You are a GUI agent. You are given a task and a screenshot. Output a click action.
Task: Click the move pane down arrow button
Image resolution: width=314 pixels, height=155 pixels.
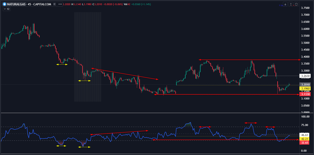[285, 4]
